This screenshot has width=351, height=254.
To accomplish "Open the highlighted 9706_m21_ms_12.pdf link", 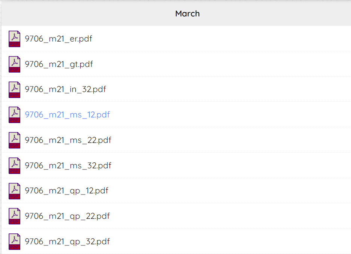I will click(67, 115).
